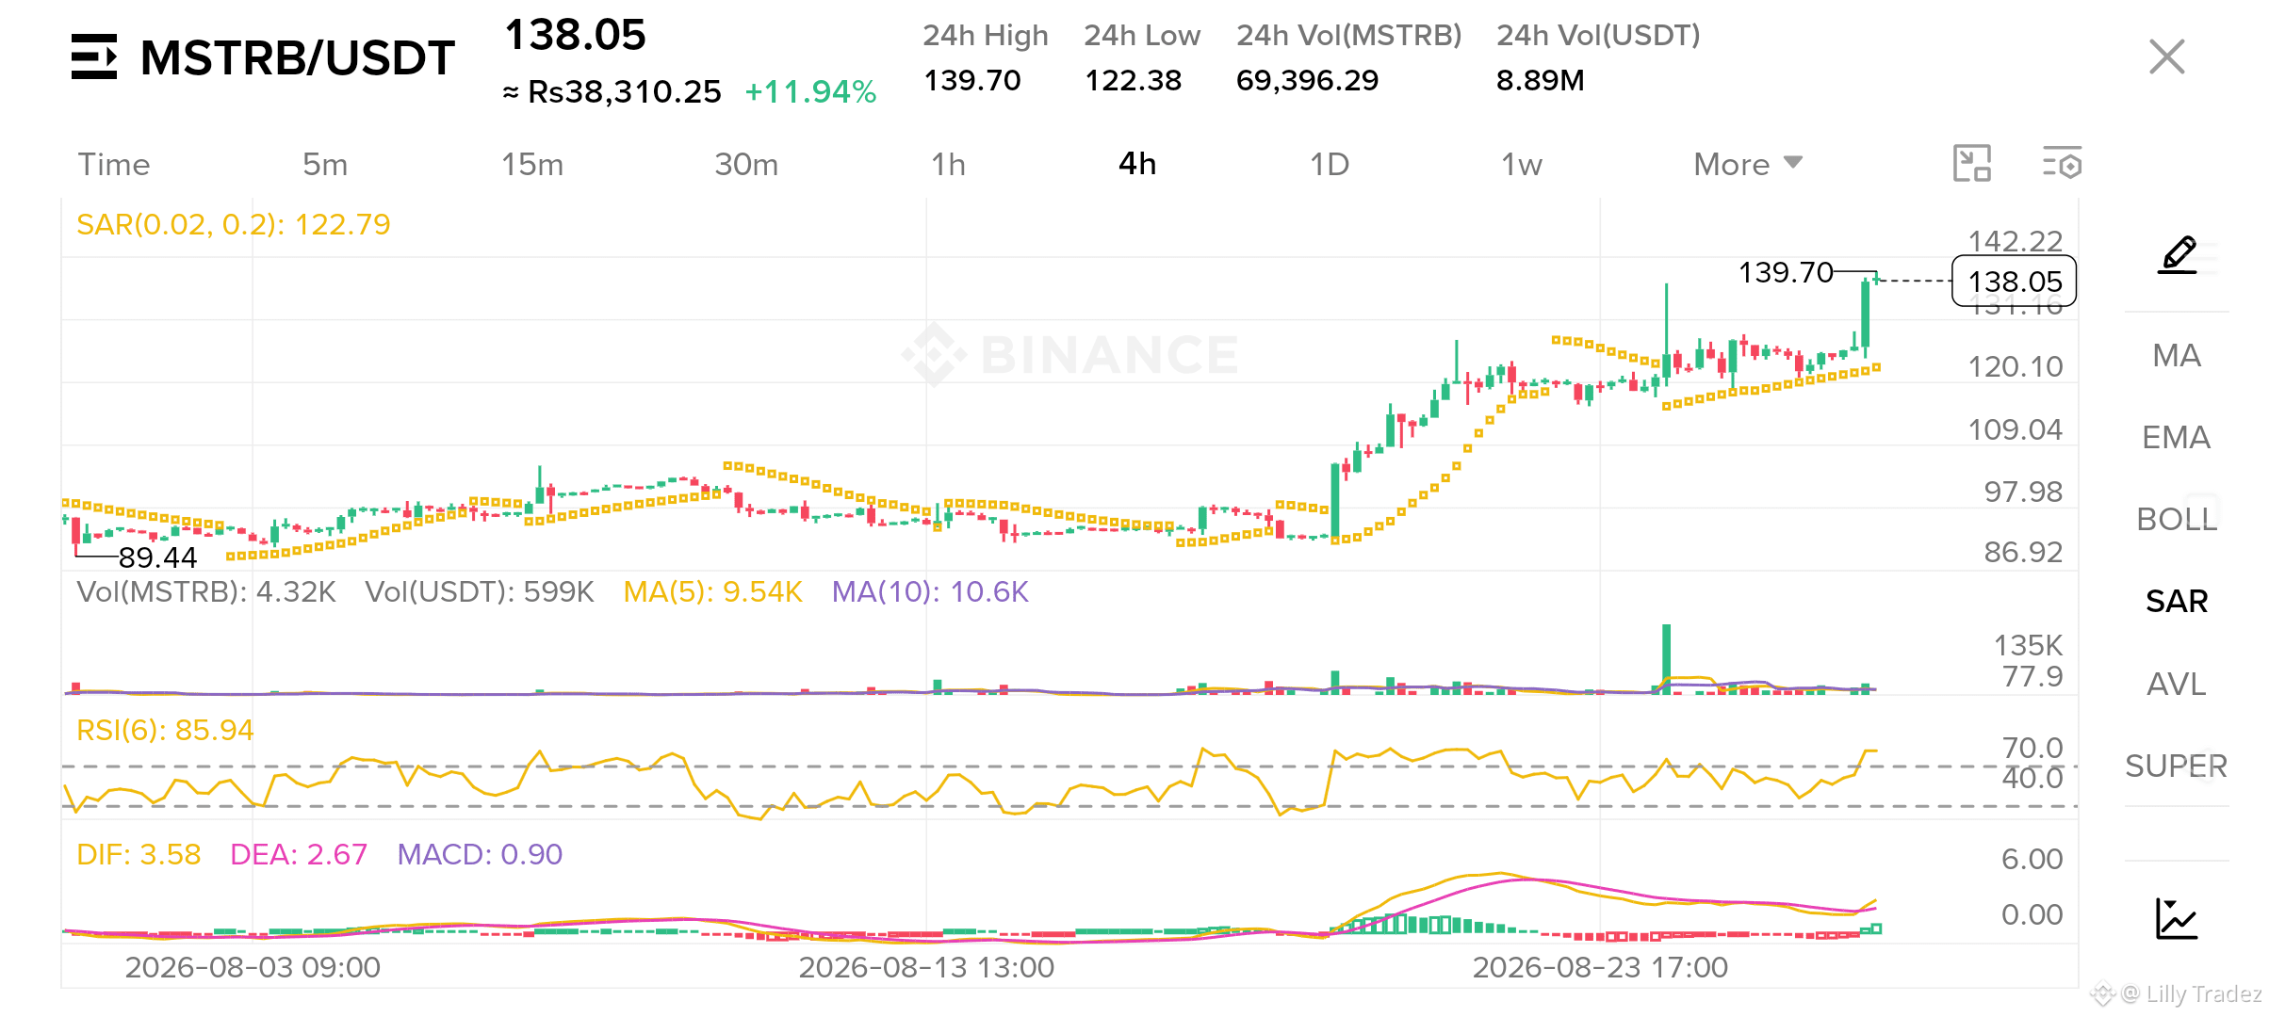Open the chart layout icon beside More
The width and height of the screenshot is (2269, 1017).
tap(1971, 163)
